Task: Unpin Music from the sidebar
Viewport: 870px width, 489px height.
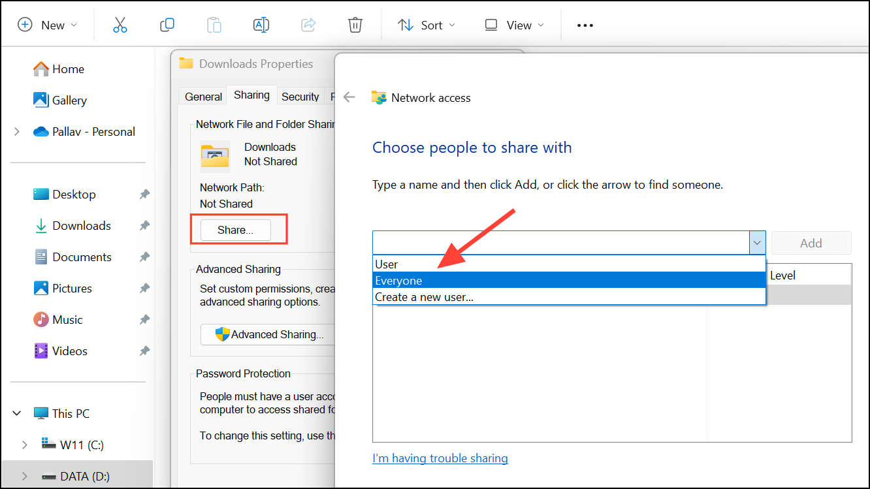Action: pos(144,319)
